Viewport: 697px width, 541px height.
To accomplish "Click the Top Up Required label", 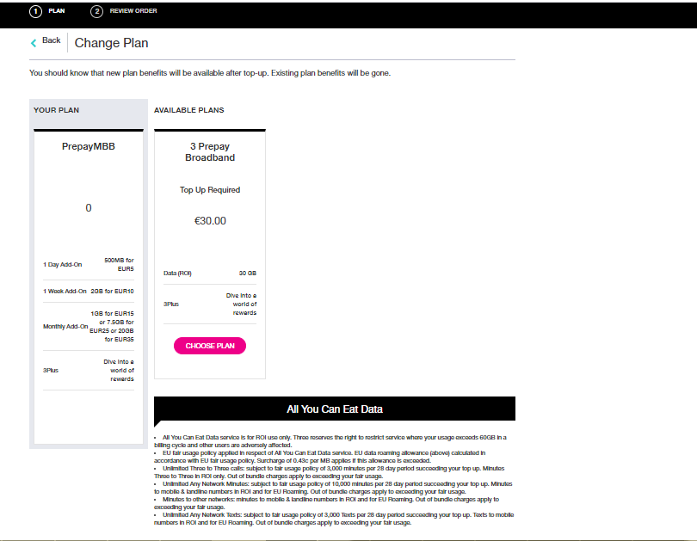I will tap(210, 190).
